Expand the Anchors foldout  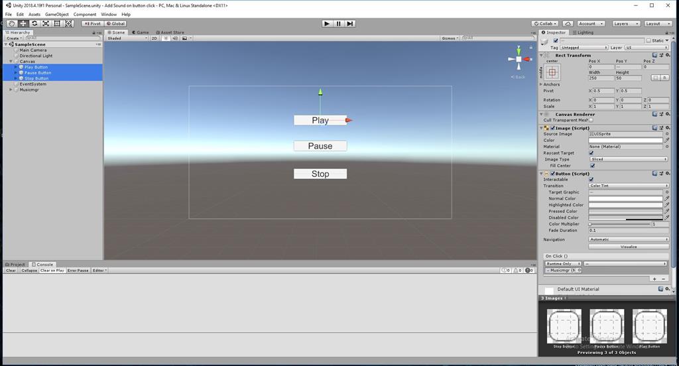[541, 84]
